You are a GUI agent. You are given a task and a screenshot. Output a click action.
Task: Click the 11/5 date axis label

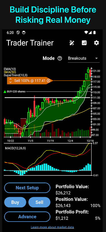pos(31,141)
